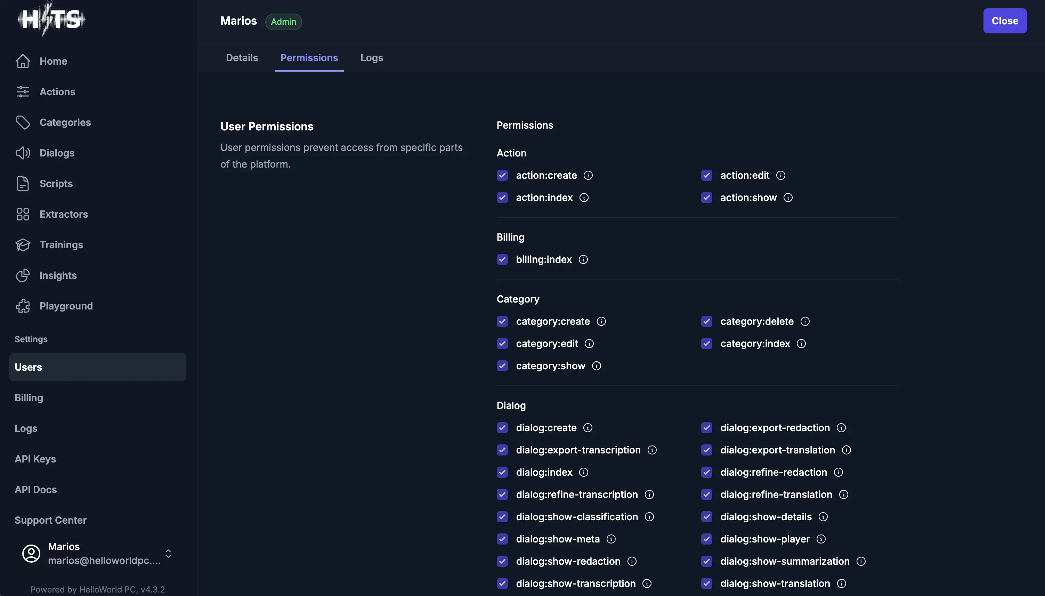Click info icon beside category:show
The image size is (1045, 596).
pos(597,366)
